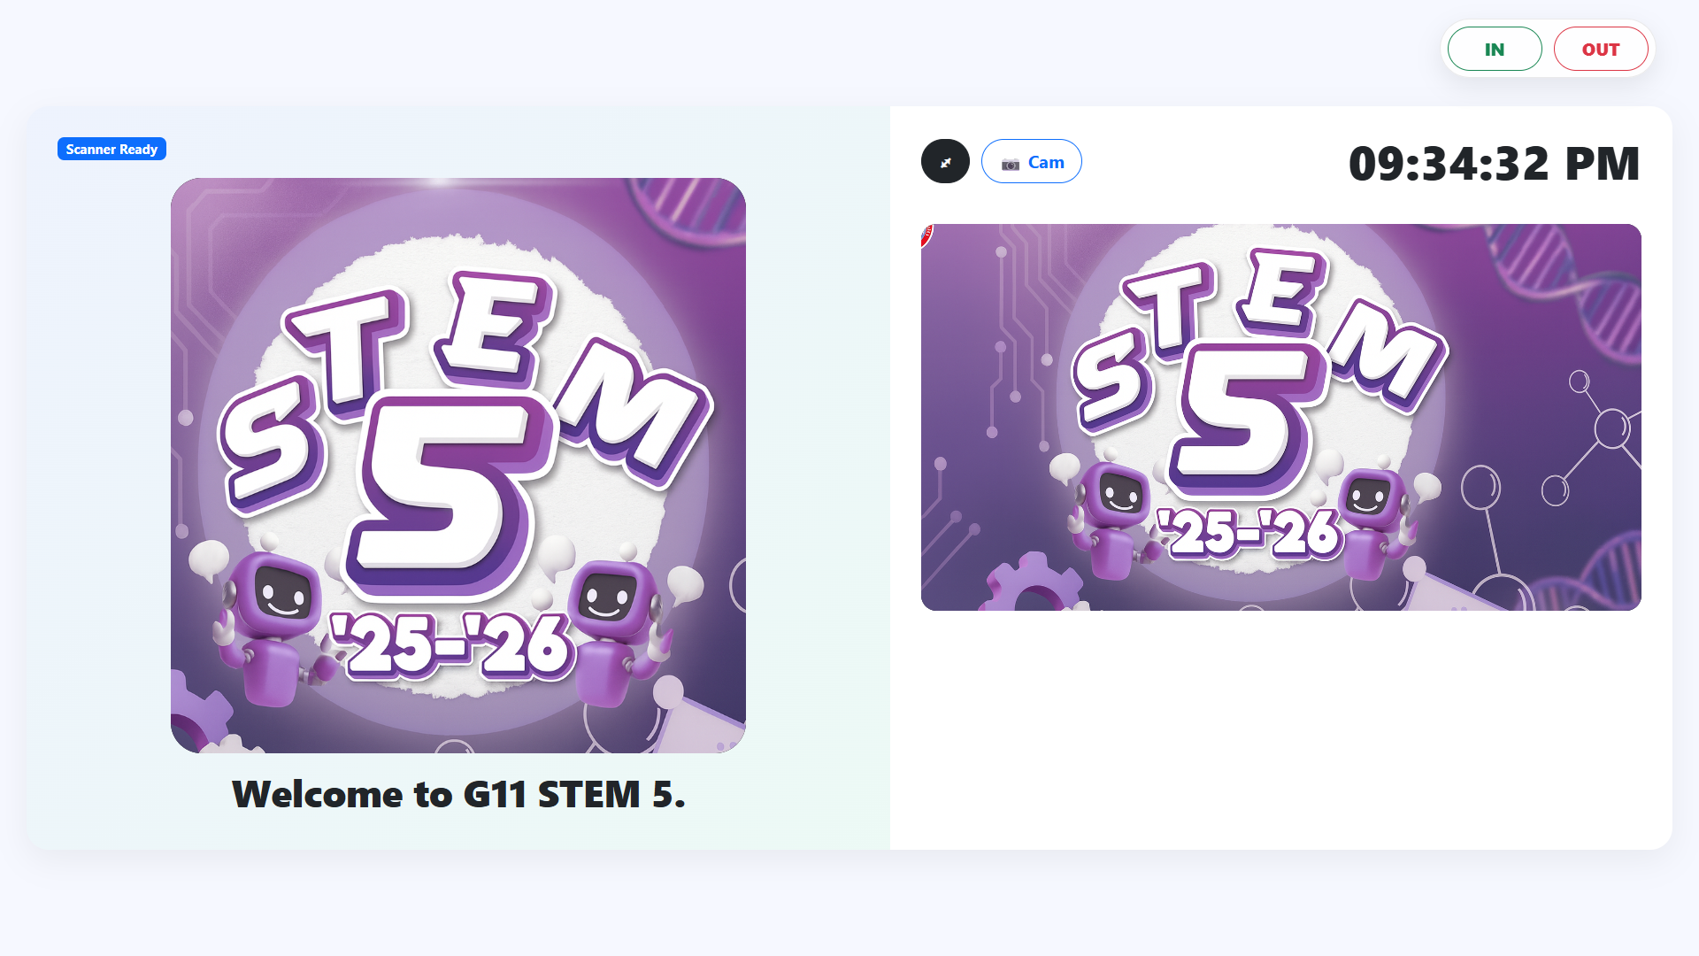The width and height of the screenshot is (1699, 956).
Task: Click the dark fullscreen arrows icon
Action: (945, 162)
